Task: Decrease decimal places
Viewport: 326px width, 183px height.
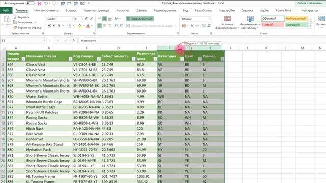Action: click(x=209, y=26)
